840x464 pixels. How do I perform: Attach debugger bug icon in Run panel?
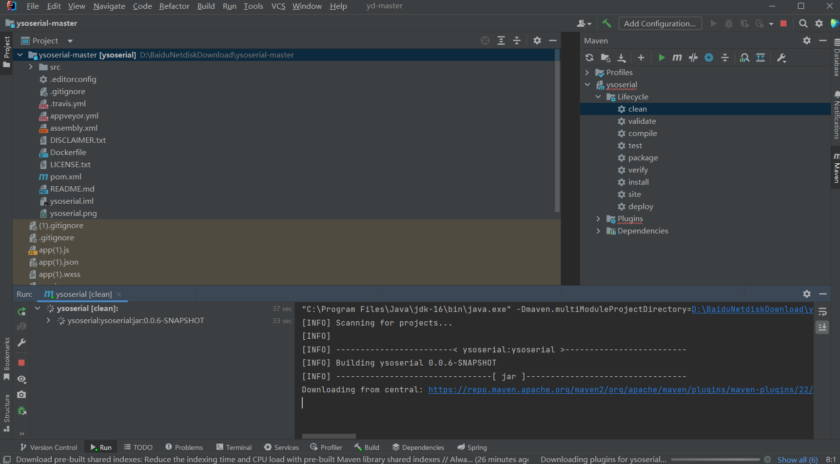(x=21, y=411)
